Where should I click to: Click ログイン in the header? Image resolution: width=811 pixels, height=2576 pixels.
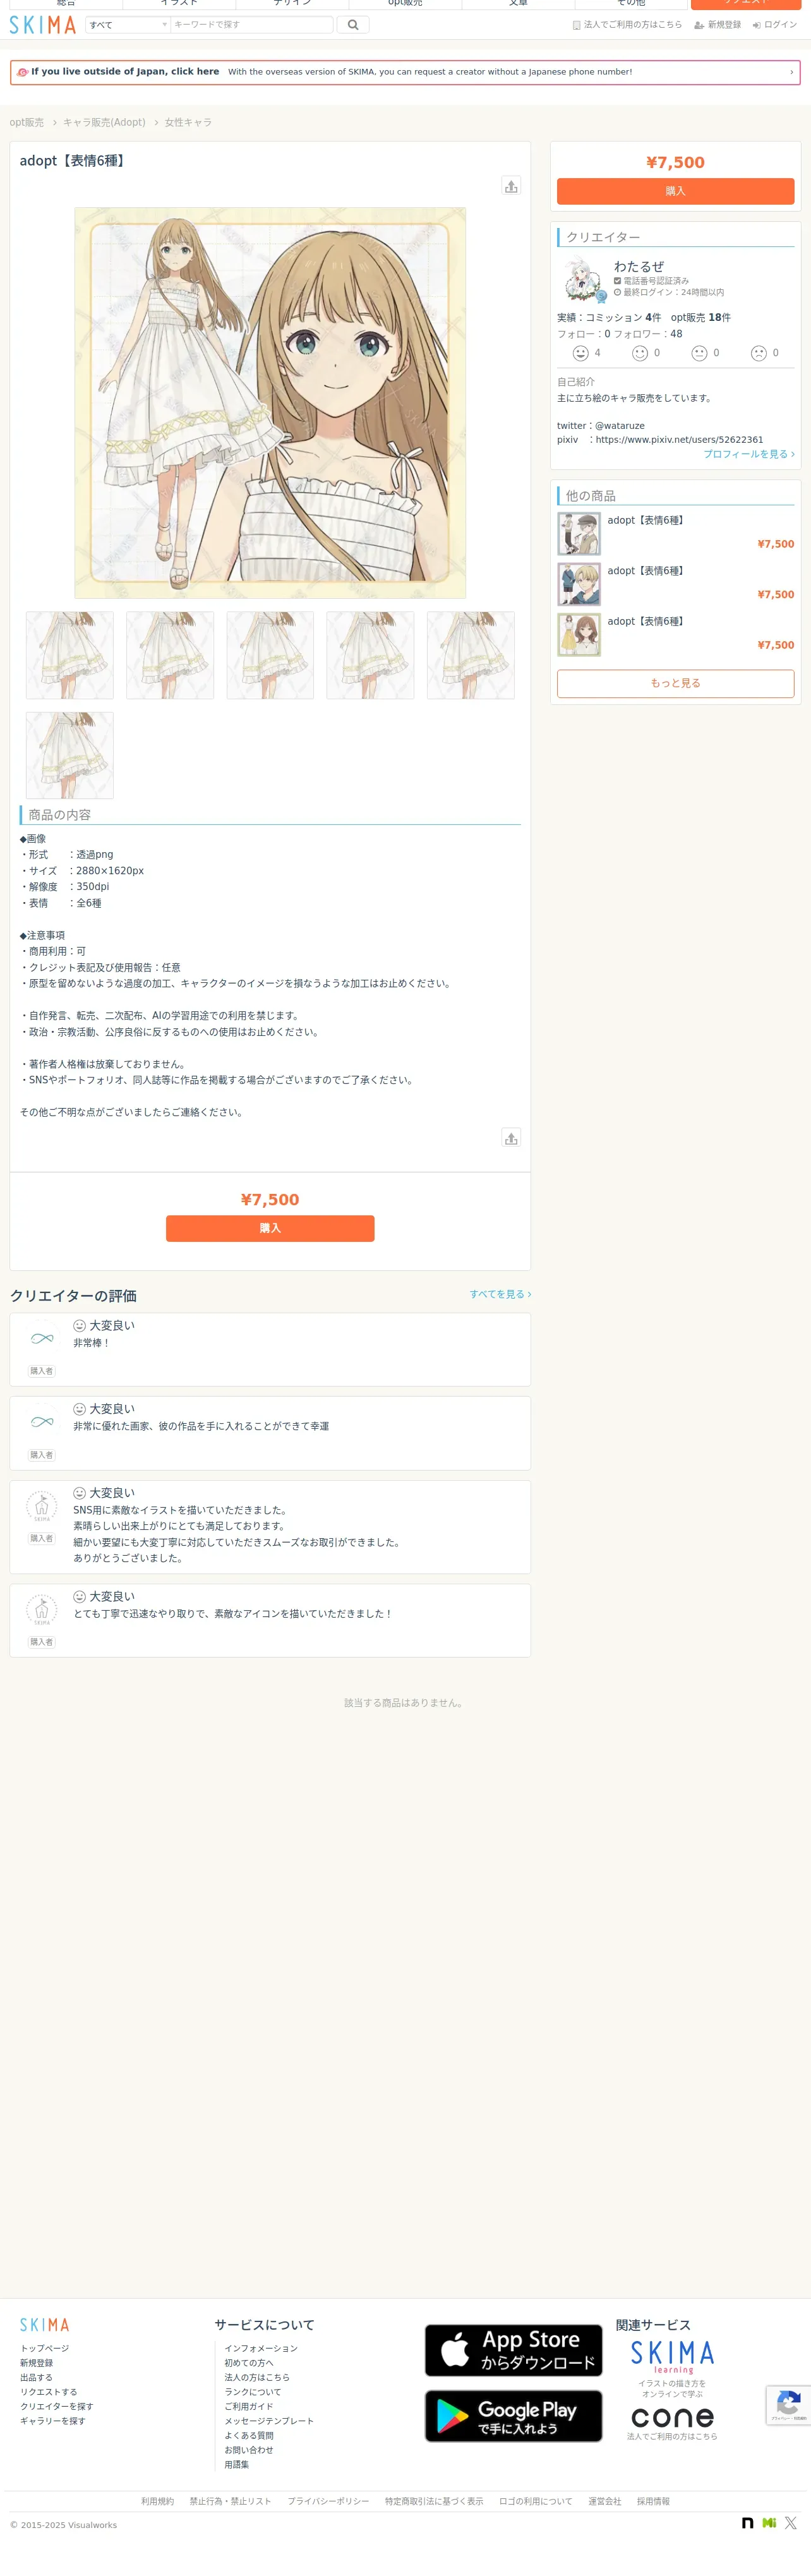tap(775, 25)
